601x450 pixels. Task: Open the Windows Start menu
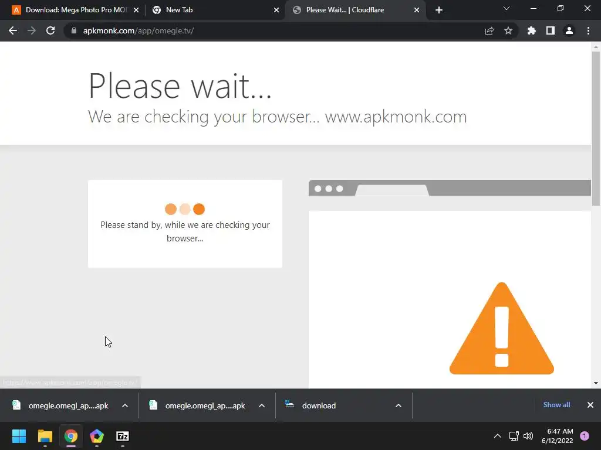click(x=19, y=436)
